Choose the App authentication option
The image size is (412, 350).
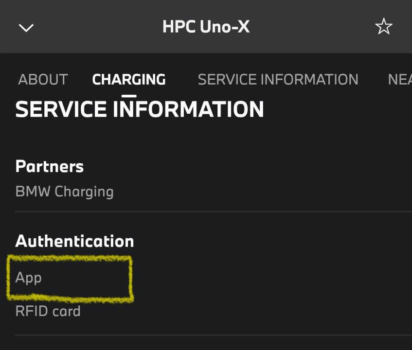click(x=29, y=278)
